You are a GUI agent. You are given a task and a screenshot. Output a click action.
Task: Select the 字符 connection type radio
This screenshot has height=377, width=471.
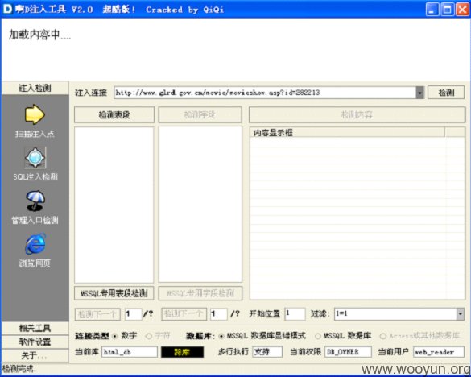point(149,336)
